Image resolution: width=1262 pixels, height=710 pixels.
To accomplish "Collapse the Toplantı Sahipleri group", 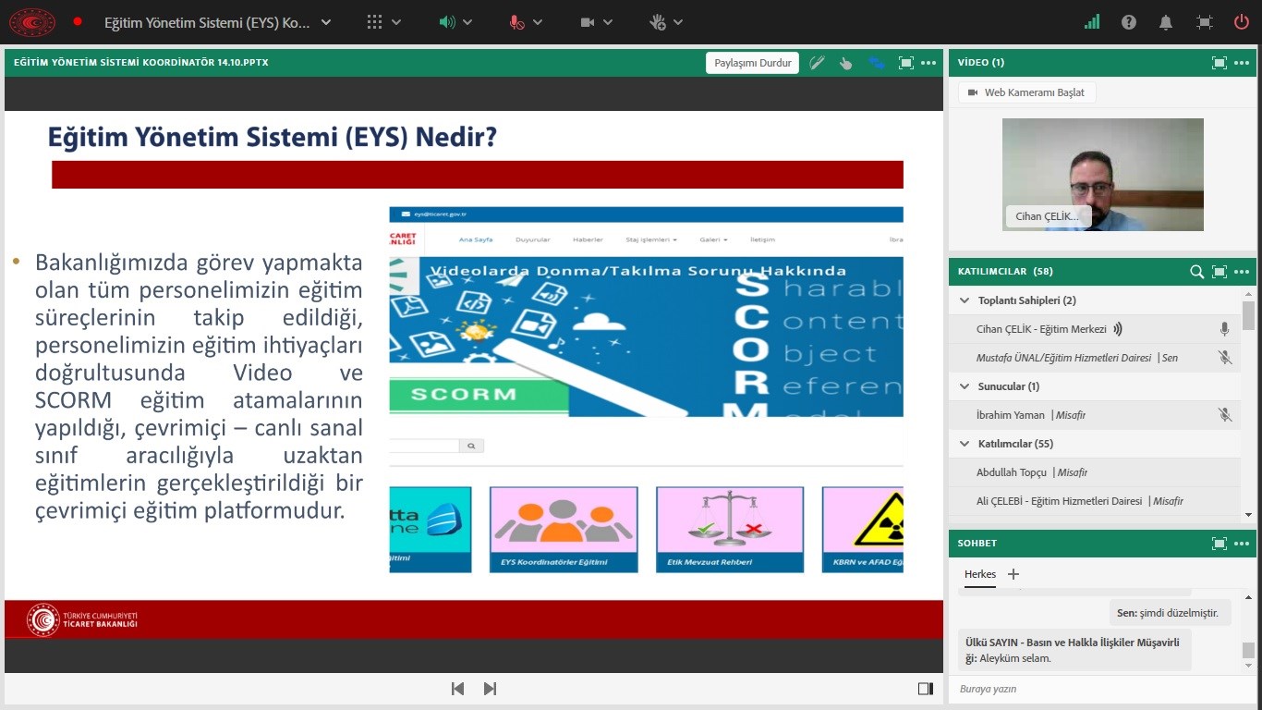I will coord(965,300).
